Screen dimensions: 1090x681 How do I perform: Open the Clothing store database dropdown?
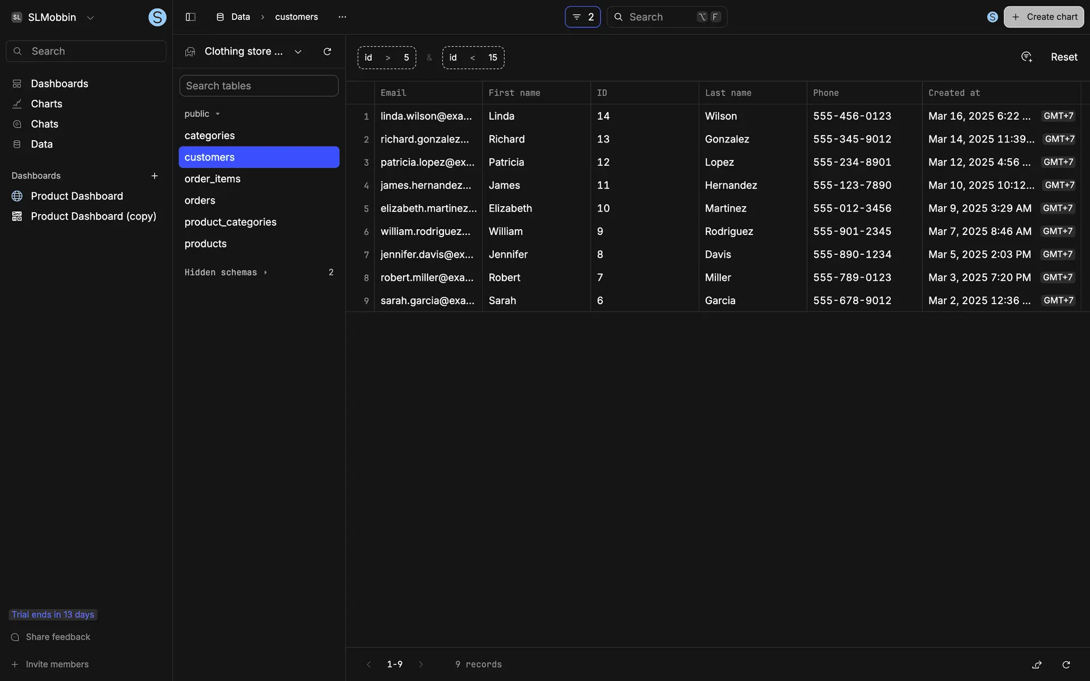pyautogui.click(x=298, y=52)
